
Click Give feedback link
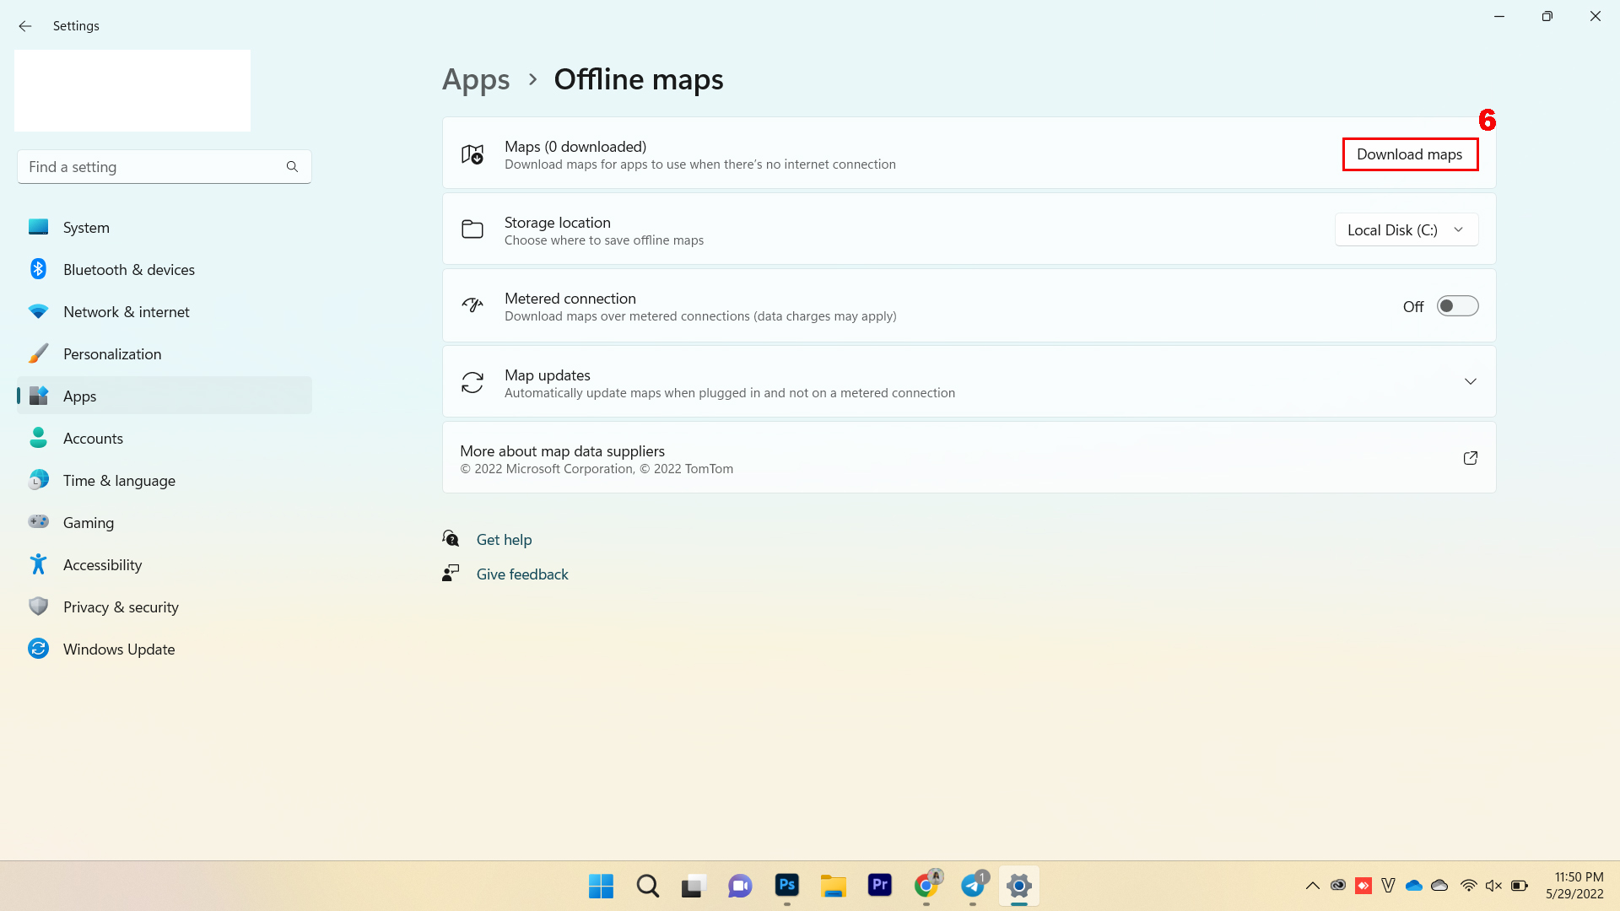coord(521,574)
